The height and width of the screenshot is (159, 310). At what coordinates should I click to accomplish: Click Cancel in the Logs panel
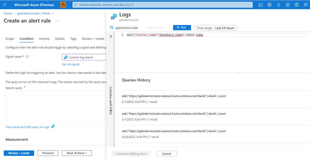pos(167,154)
